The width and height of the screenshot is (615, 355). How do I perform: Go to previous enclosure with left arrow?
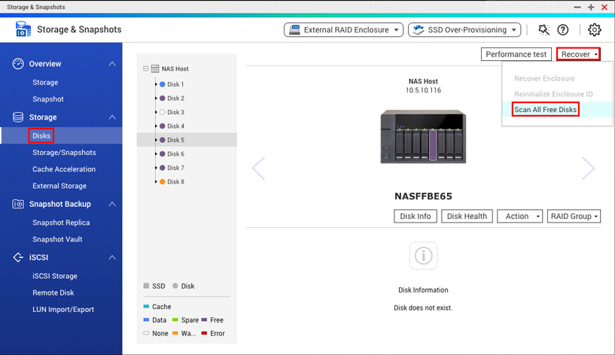coord(258,168)
